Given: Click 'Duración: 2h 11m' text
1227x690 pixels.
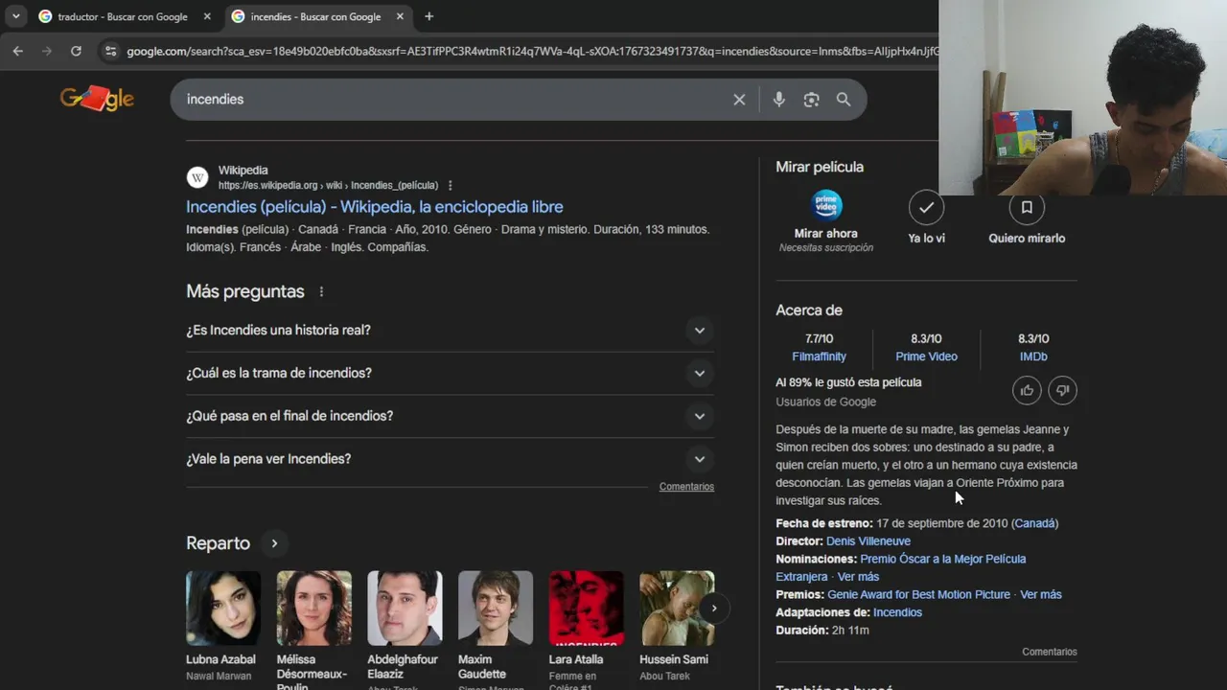Looking at the screenshot, I should click(x=822, y=631).
